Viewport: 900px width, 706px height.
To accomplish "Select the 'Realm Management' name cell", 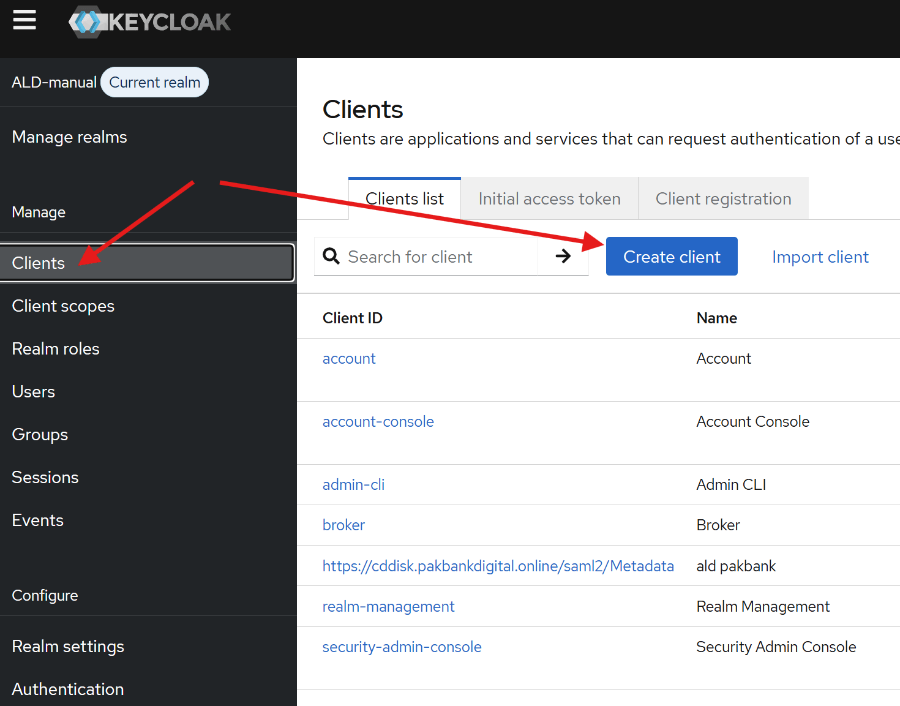I will click(763, 606).
